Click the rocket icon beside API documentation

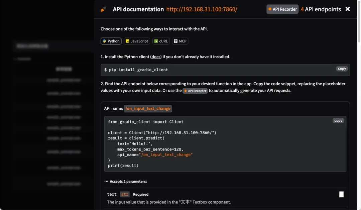103,9
